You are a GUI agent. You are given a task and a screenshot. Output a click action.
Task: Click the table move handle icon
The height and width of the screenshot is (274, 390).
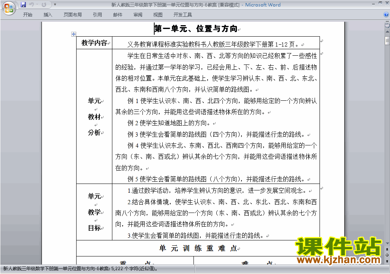pyautogui.click(x=74, y=34)
